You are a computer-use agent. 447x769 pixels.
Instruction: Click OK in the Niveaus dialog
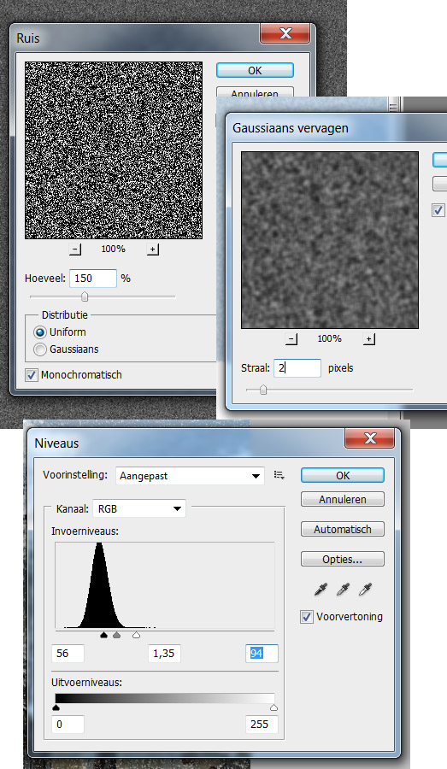pos(343,475)
